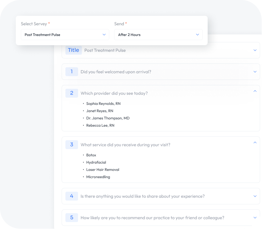Expand question 4 chevron
The height and width of the screenshot is (229, 262).
[x=255, y=196]
